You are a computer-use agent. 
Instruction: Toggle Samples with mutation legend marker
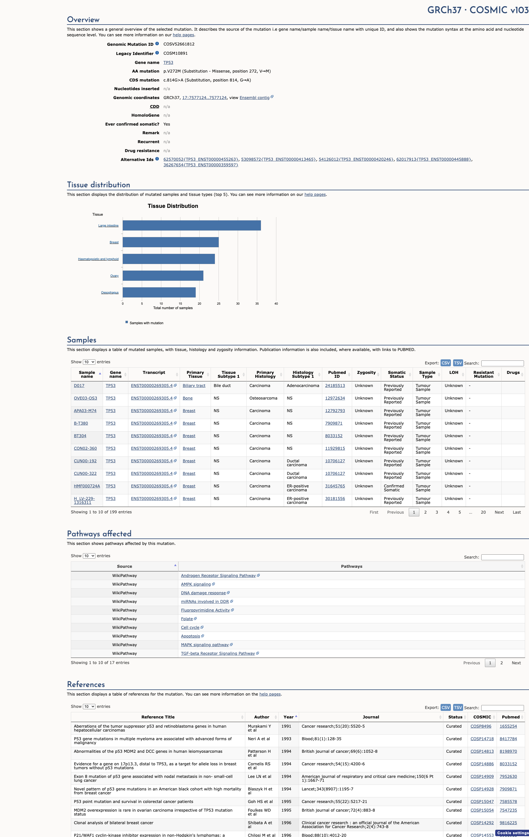pyautogui.click(x=126, y=322)
